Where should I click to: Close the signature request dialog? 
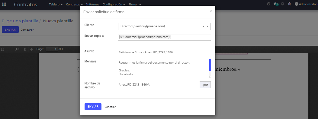(x=211, y=11)
